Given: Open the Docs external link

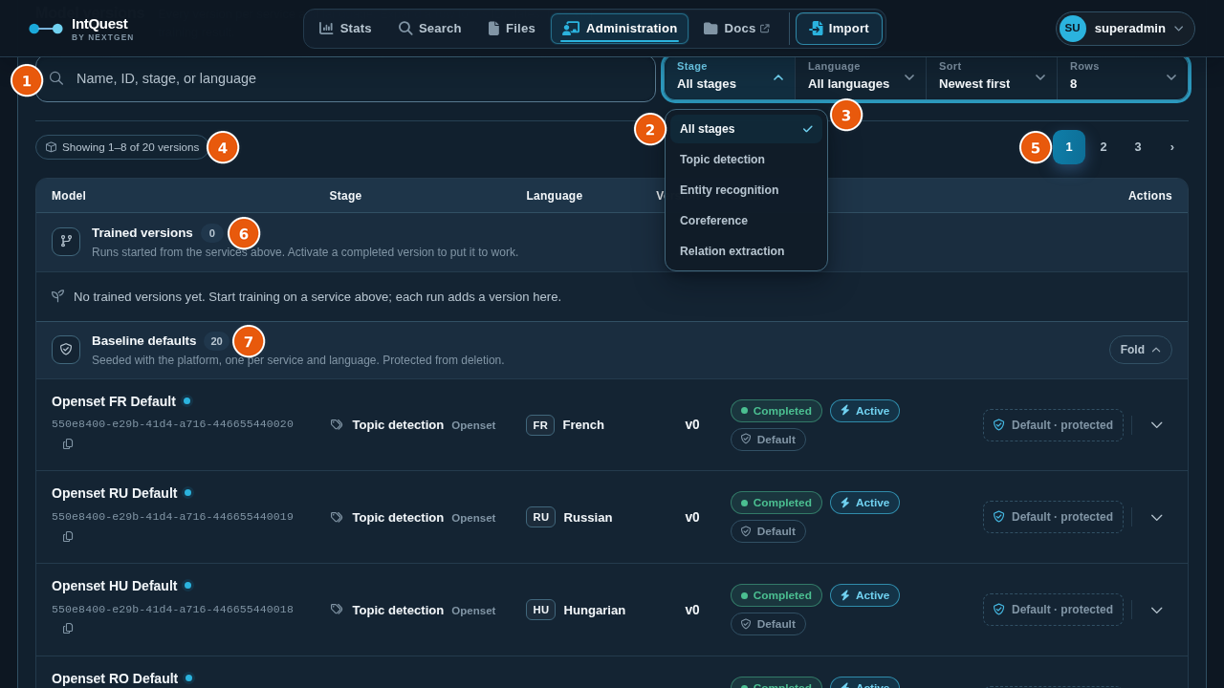Looking at the screenshot, I should click(x=736, y=29).
